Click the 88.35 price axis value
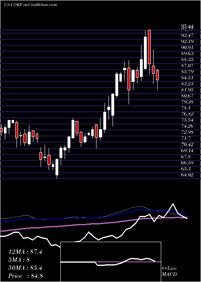The image size is (201, 282). click(x=187, y=60)
